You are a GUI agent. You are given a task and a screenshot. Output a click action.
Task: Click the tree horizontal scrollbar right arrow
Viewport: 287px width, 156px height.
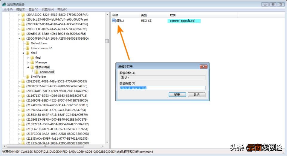click(103, 146)
